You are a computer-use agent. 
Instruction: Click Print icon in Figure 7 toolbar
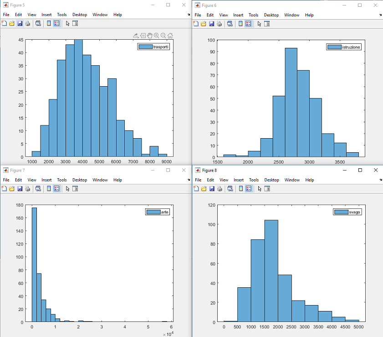pos(28,188)
